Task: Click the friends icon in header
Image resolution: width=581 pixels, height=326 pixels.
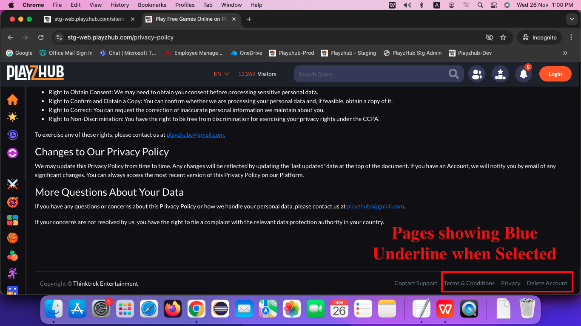Action: click(477, 74)
